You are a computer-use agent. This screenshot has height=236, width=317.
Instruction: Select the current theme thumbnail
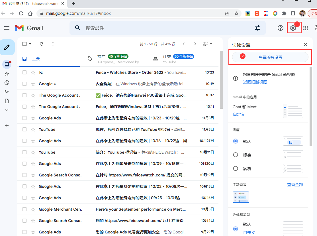point(241,197)
